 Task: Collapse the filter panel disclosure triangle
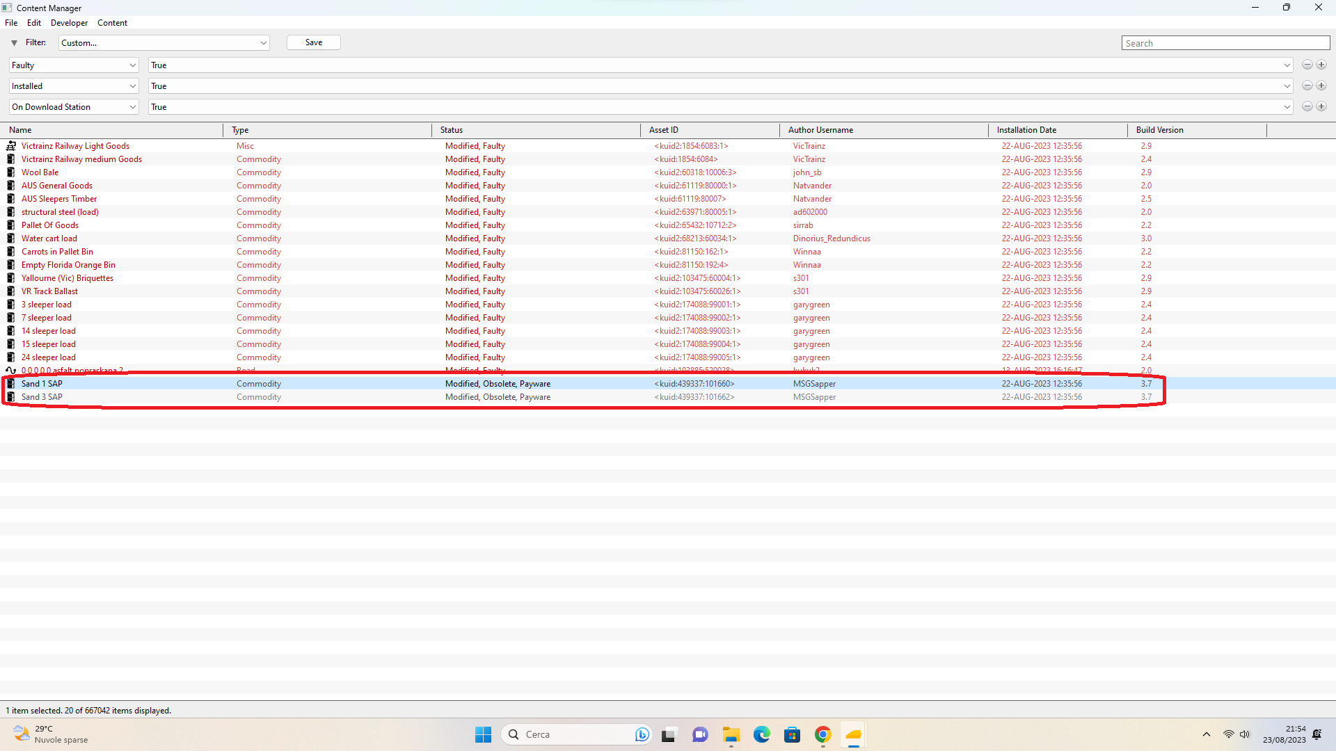point(14,43)
